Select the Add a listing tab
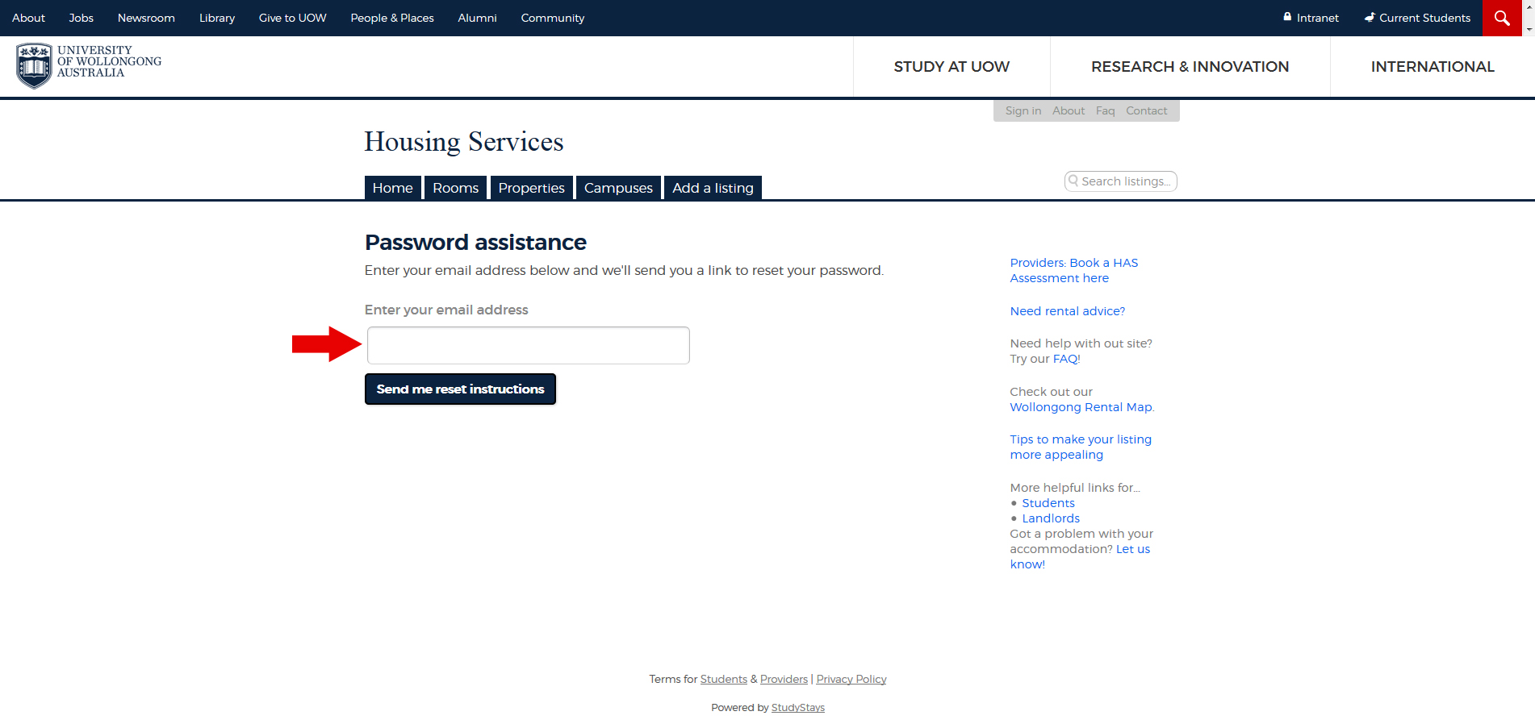Screen dimensions: 1535x724 pos(713,188)
